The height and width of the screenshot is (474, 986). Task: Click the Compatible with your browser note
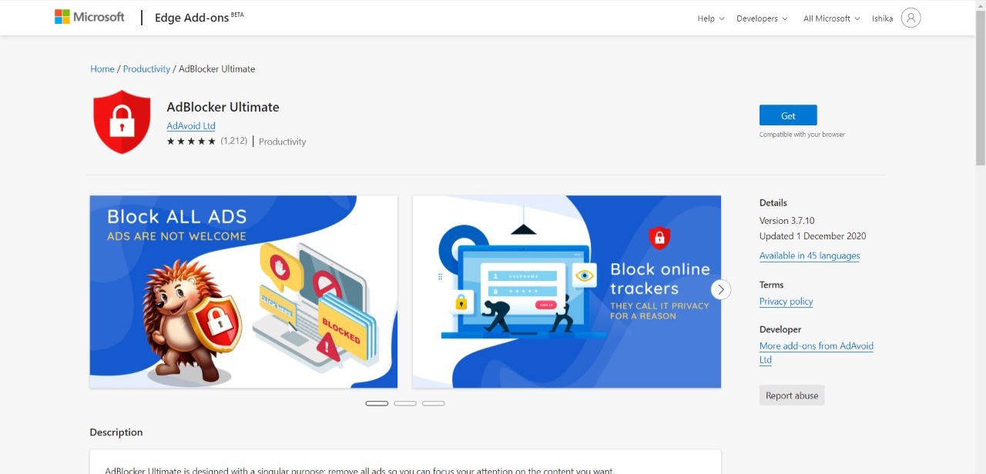[802, 135]
